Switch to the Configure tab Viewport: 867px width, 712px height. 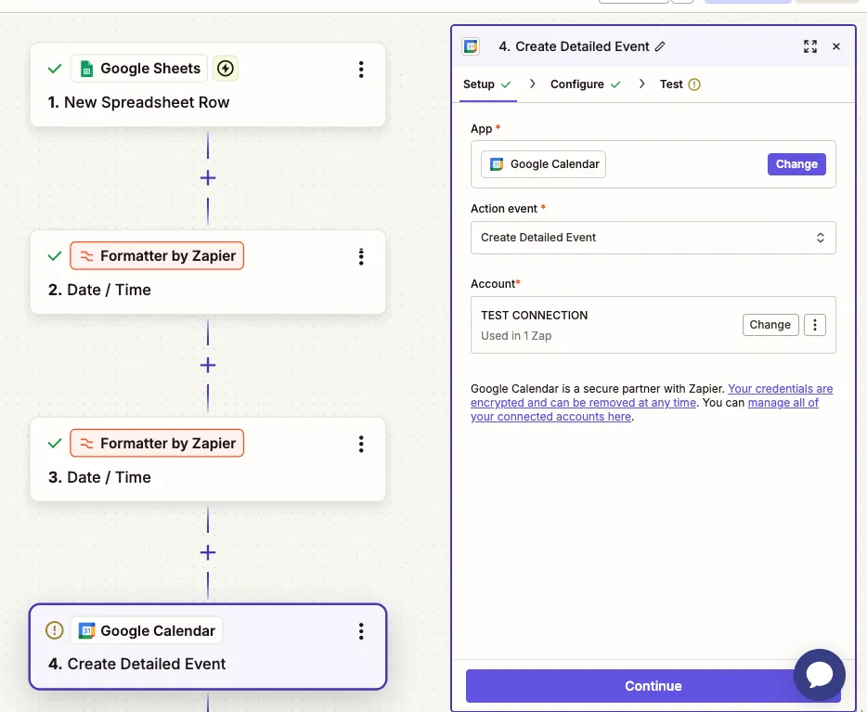[x=585, y=84]
